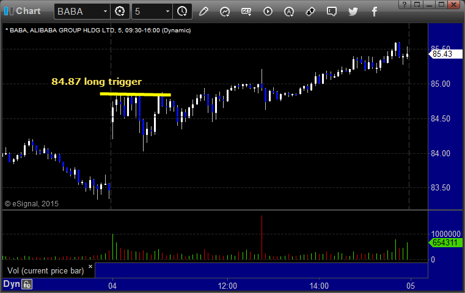Click the 12:00 time axis label
Image resolution: width=465 pixels, height=293 pixels.
coord(227,286)
